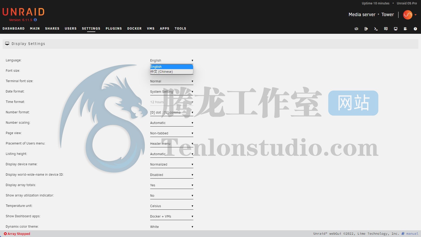Go to the DASHBOARD menu

click(x=14, y=29)
